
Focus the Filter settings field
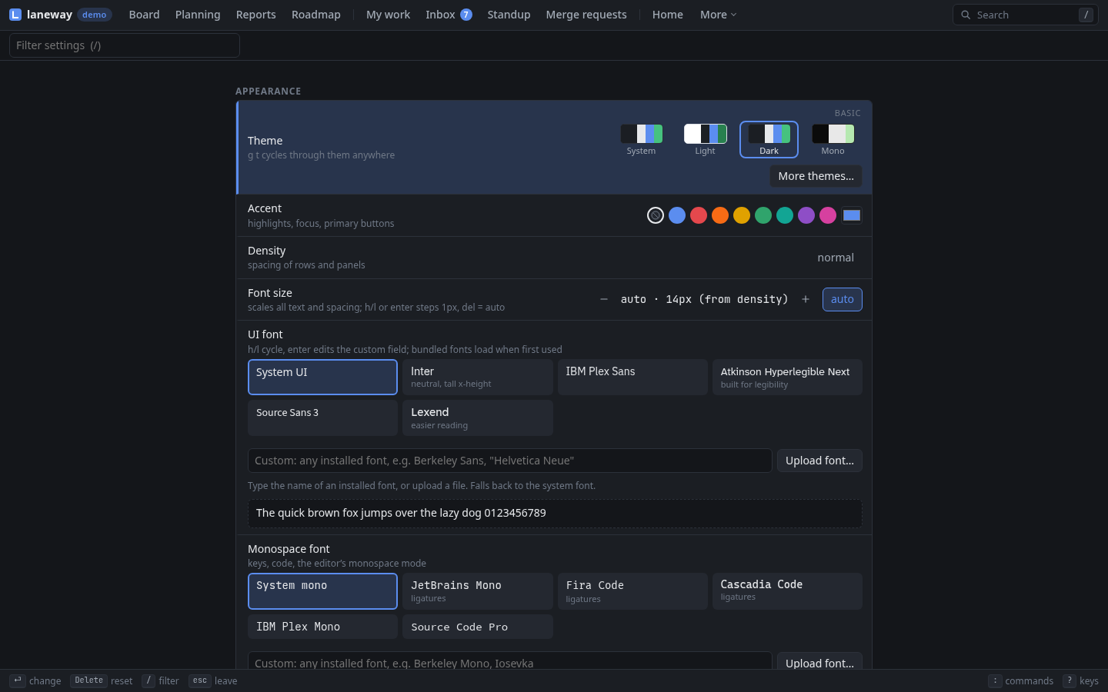tap(125, 45)
